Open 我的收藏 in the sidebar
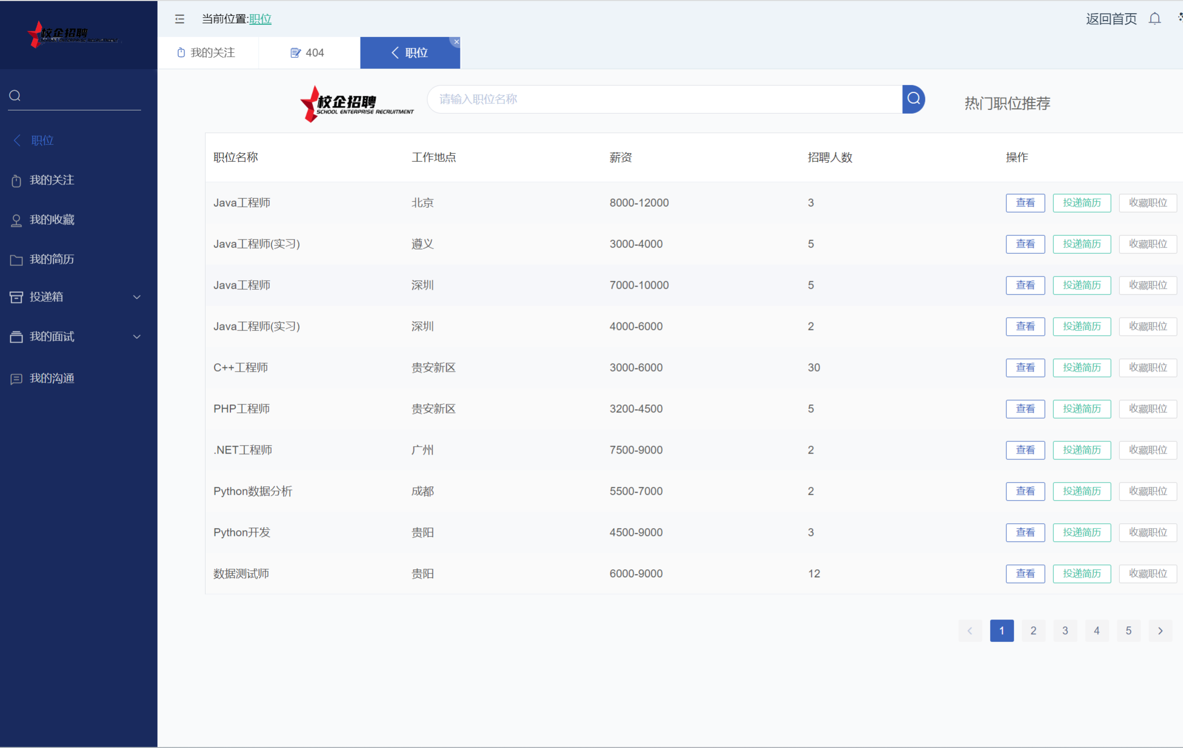 52,220
